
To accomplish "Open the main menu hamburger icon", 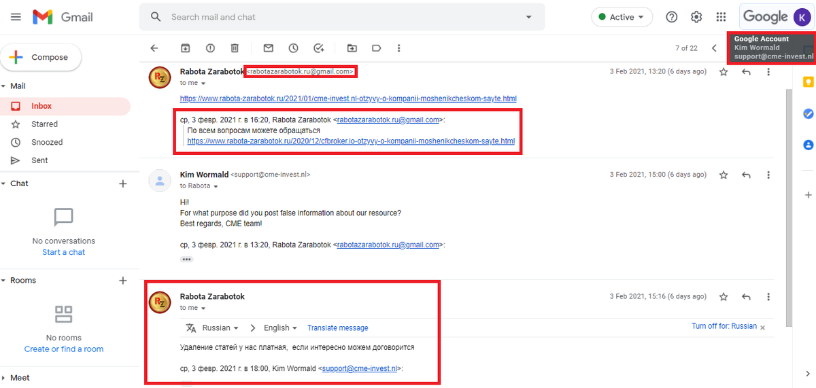I will click(16, 17).
